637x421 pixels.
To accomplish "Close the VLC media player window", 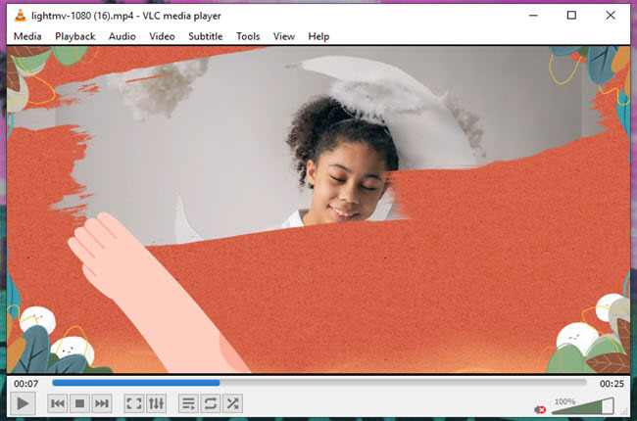I will tap(611, 16).
